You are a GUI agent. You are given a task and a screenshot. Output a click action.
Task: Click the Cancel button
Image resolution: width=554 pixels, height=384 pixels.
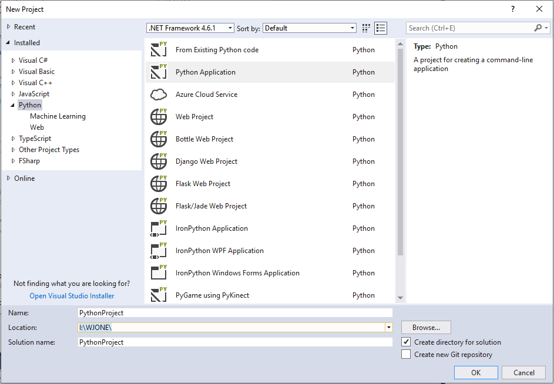coord(523,373)
